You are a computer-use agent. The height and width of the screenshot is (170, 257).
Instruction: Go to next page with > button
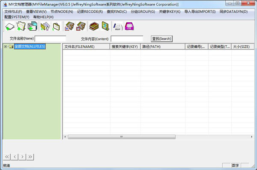coord(22,157)
